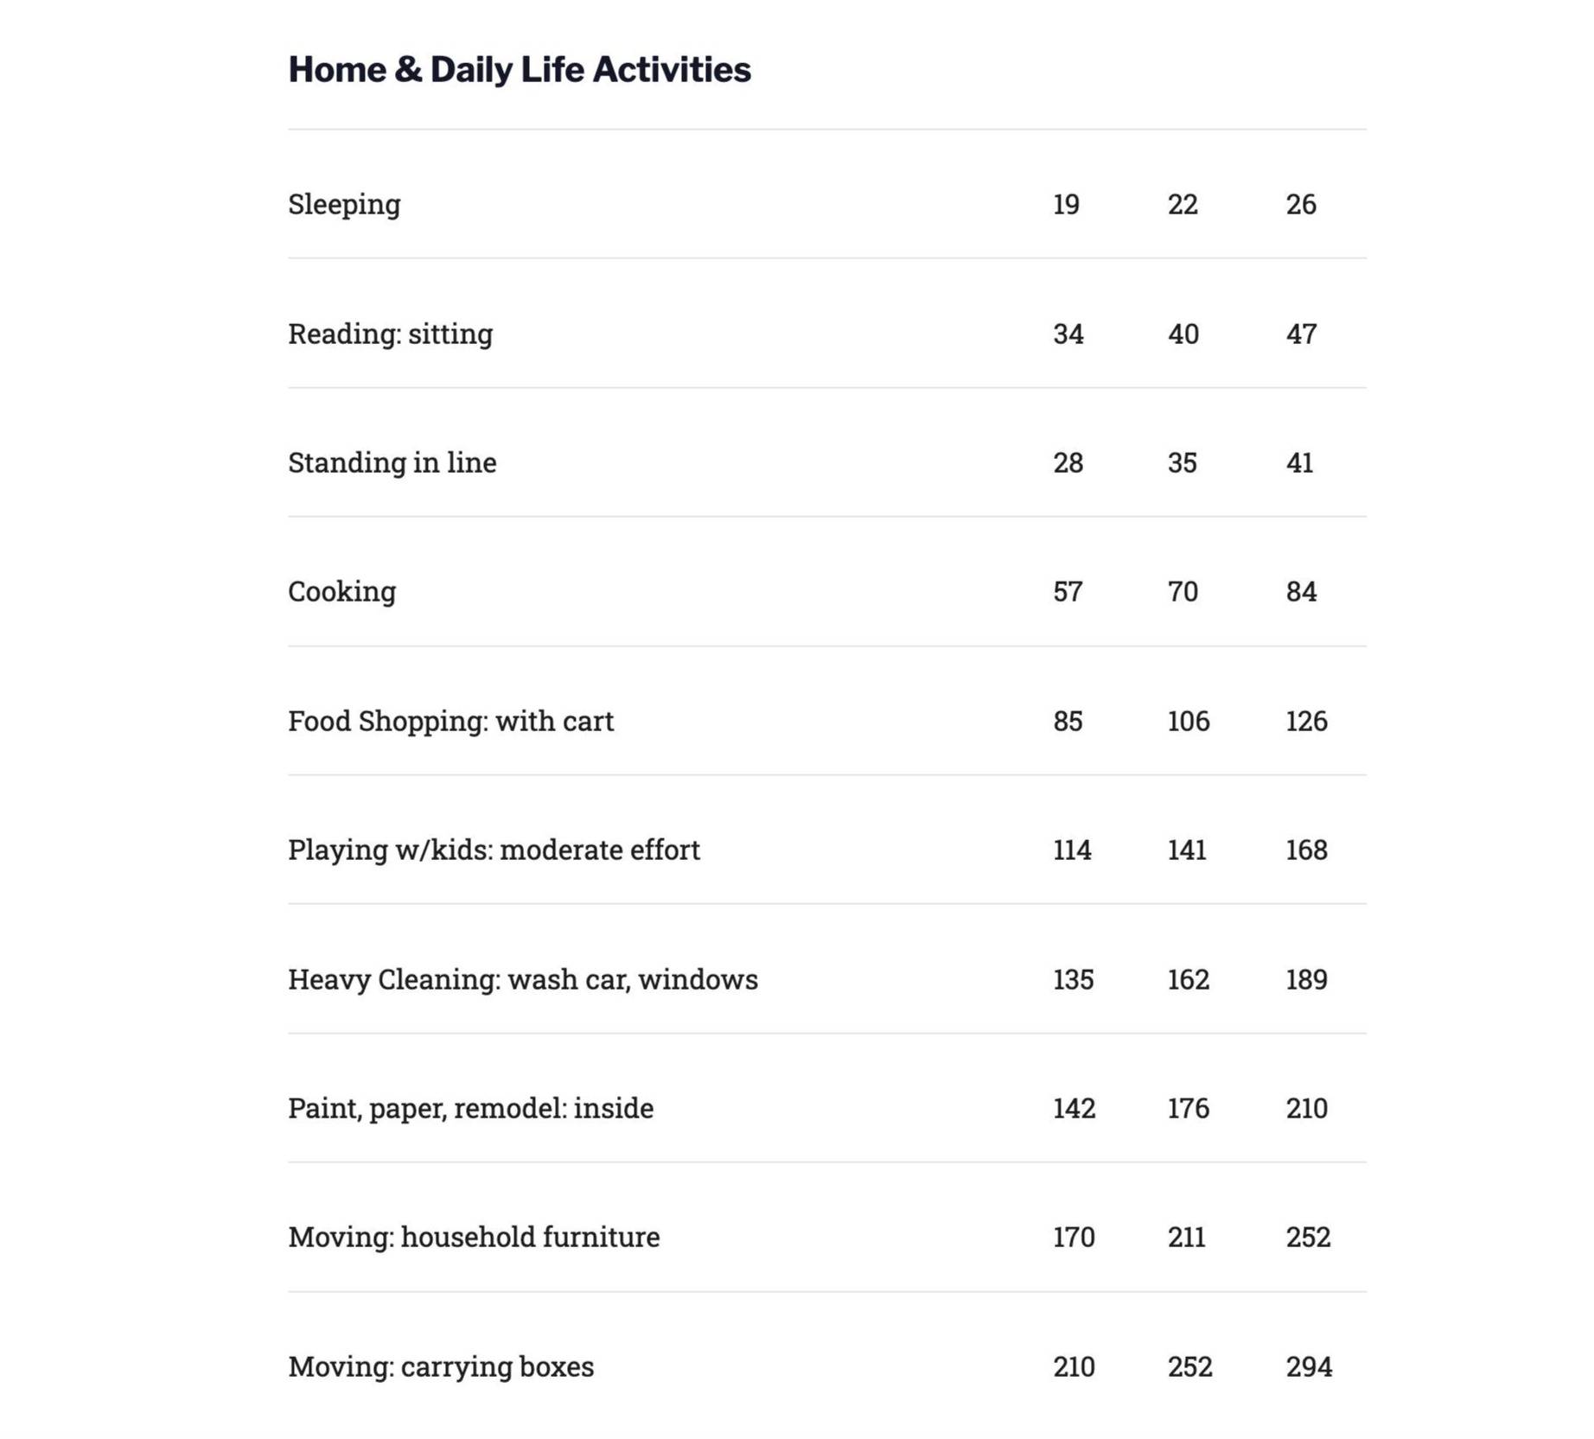Click the Cooking activity label
The image size is (1594, 1439).
pyautogui.click(x=341, y=591)
